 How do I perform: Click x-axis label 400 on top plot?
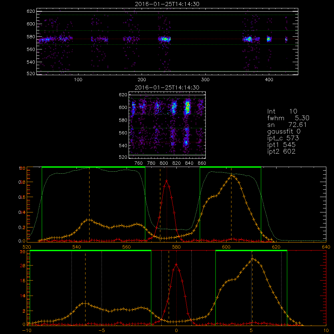[269, 80]
